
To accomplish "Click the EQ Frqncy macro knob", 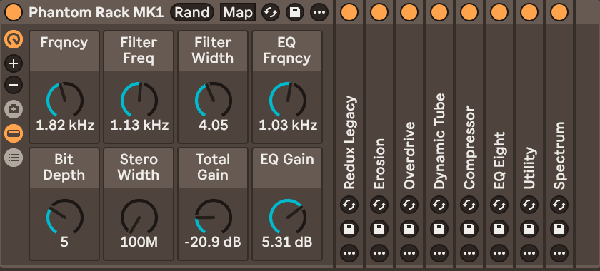I will tap(287, 99).
